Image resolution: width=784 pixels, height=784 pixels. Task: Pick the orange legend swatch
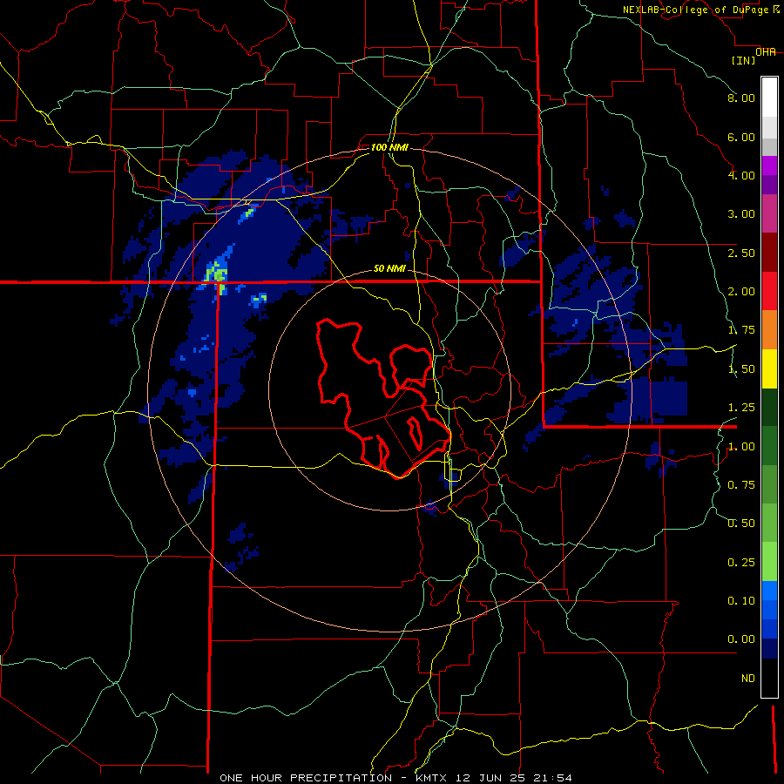[x=769, y=330]
